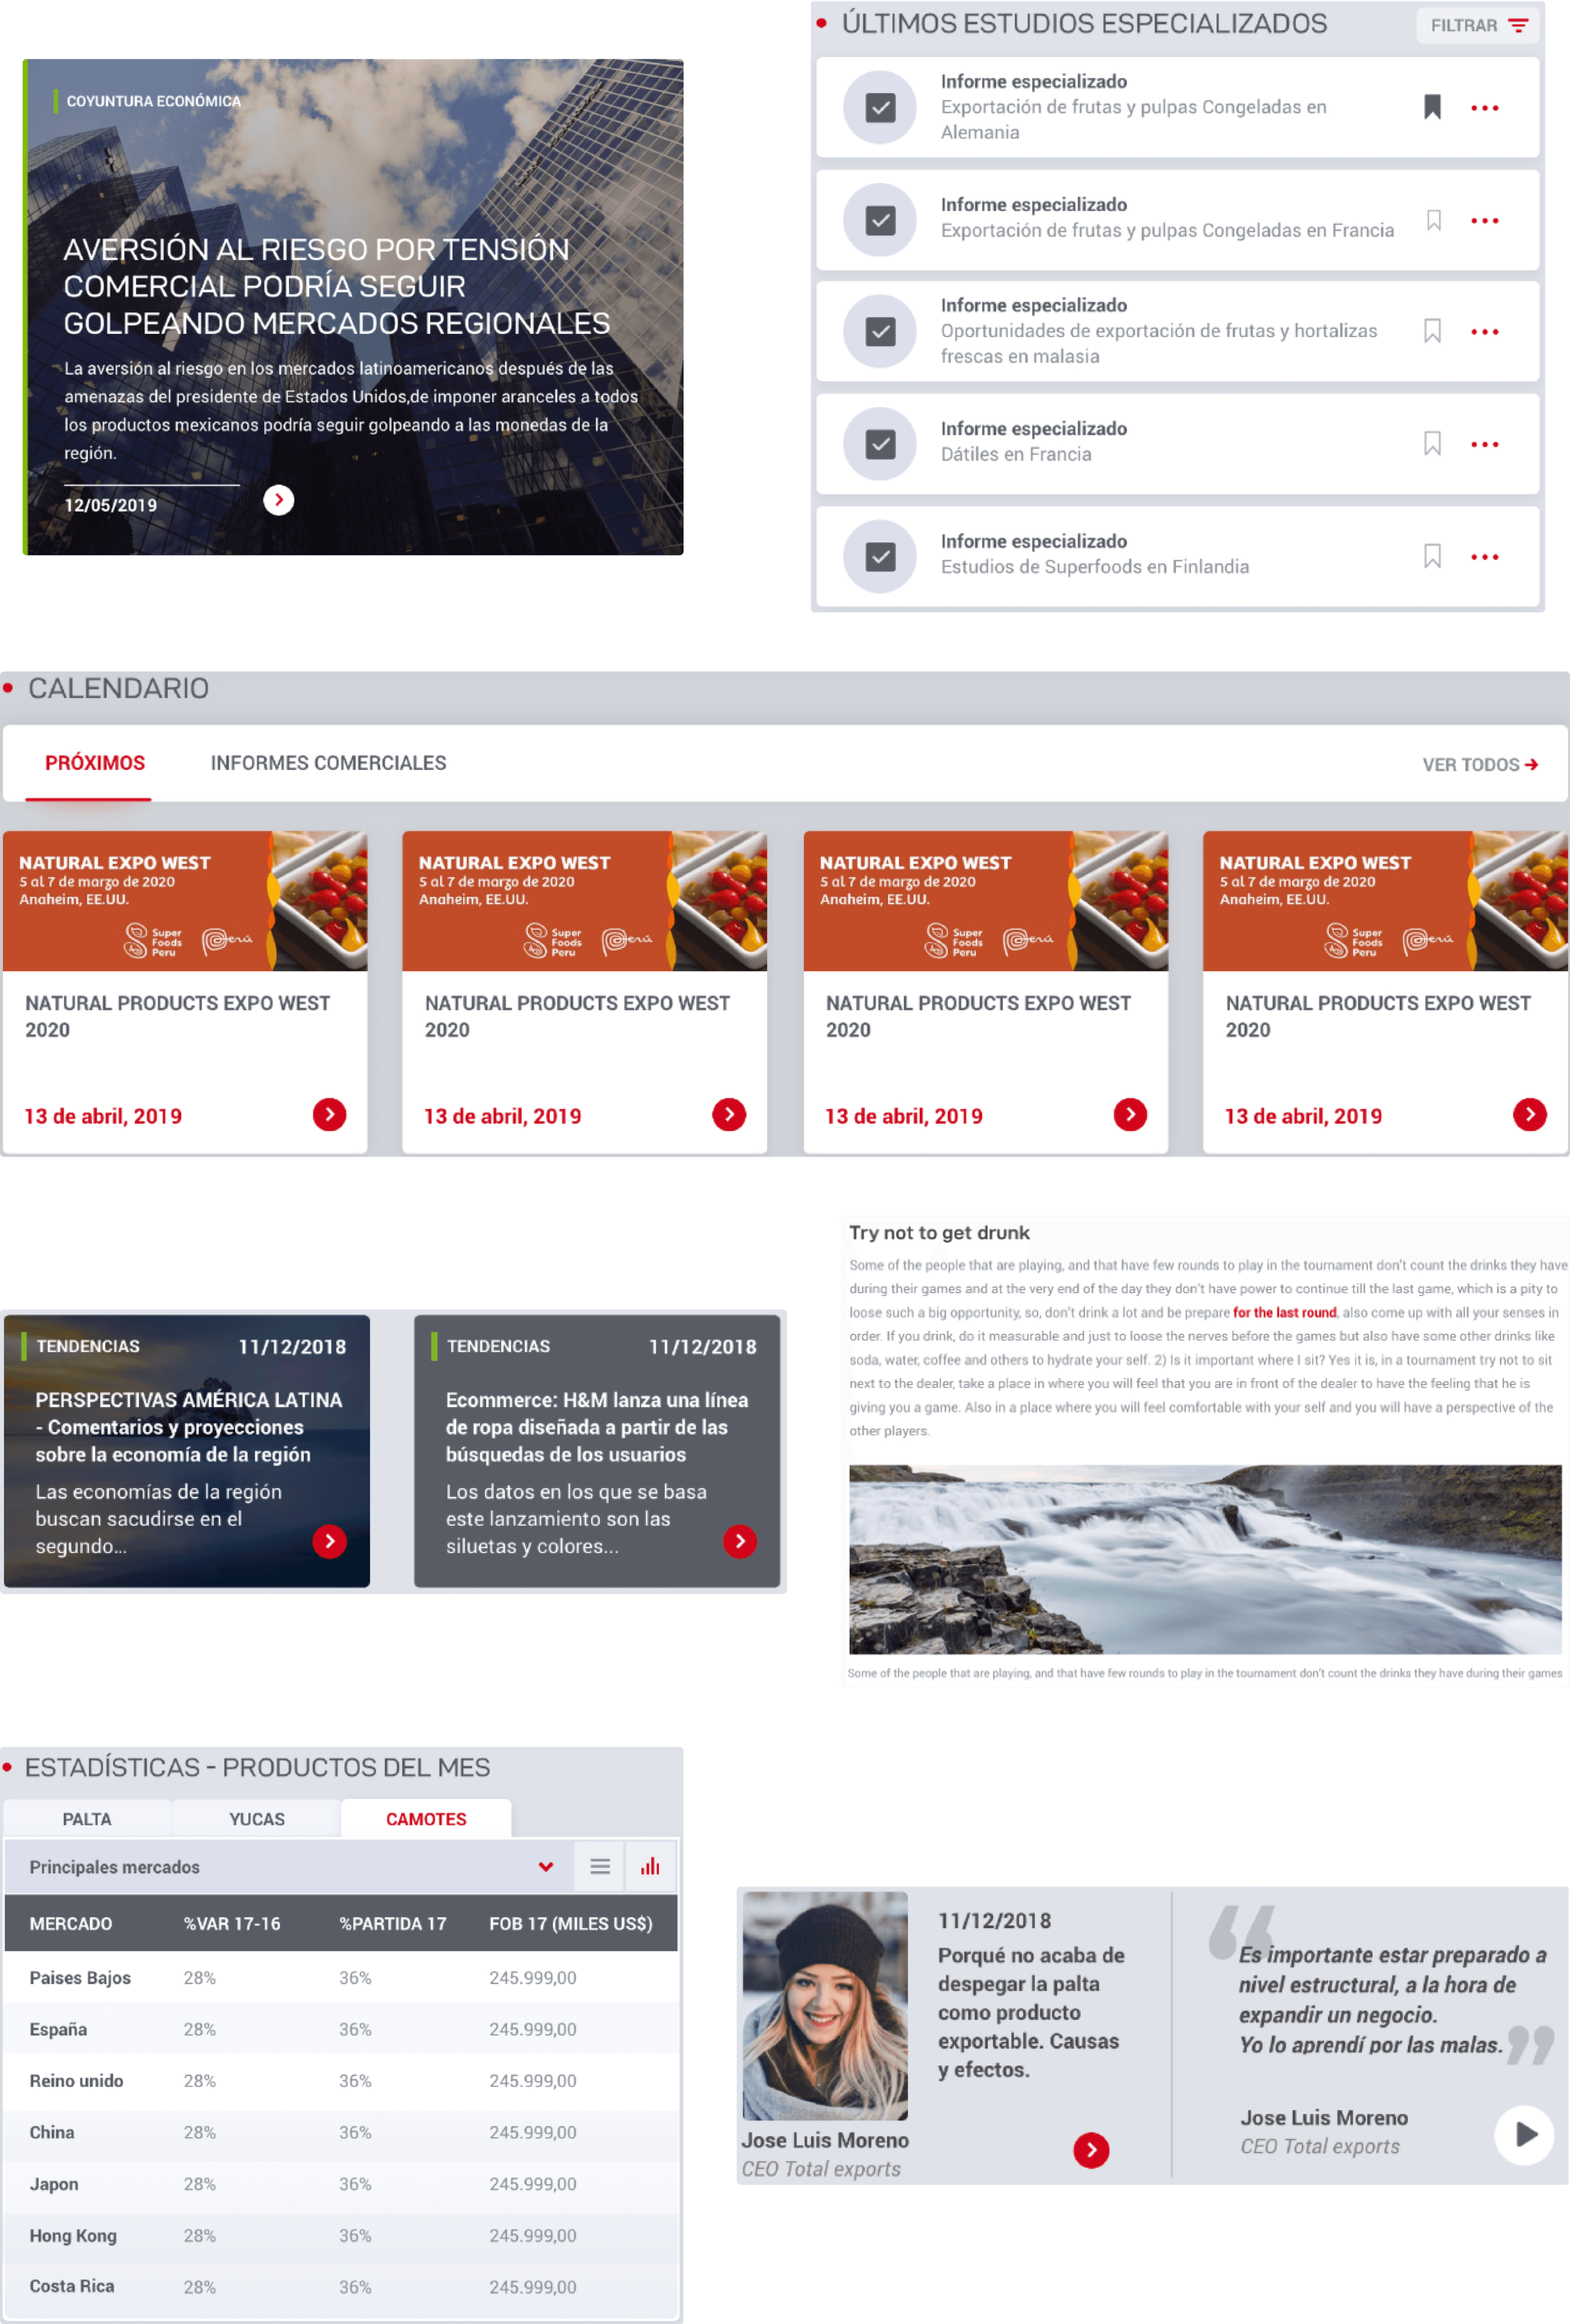
Task: Open more options for the malasia report
Action: [1484, 331]
